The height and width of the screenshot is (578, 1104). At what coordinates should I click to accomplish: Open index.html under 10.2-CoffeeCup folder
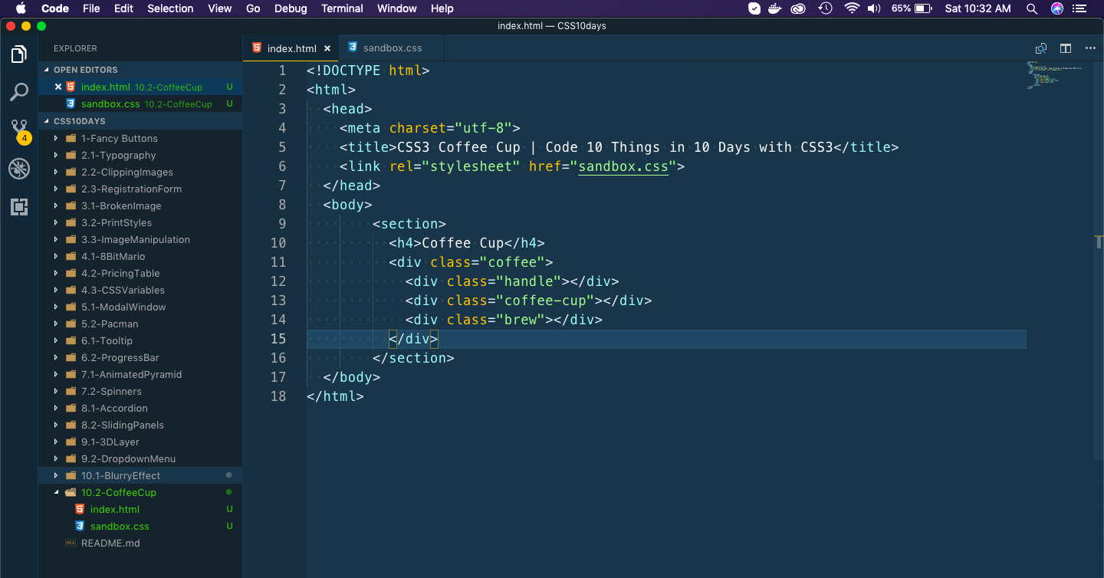pos(141,510)
